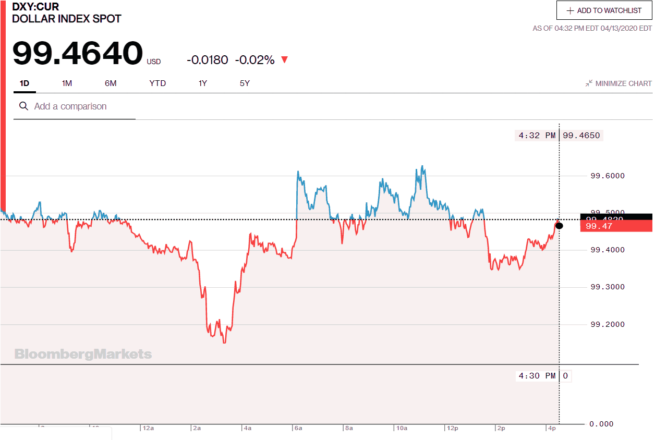Click the BloombergMarkets watermark logo
Viewport: 667px width, 440px height.
(82, 354)
